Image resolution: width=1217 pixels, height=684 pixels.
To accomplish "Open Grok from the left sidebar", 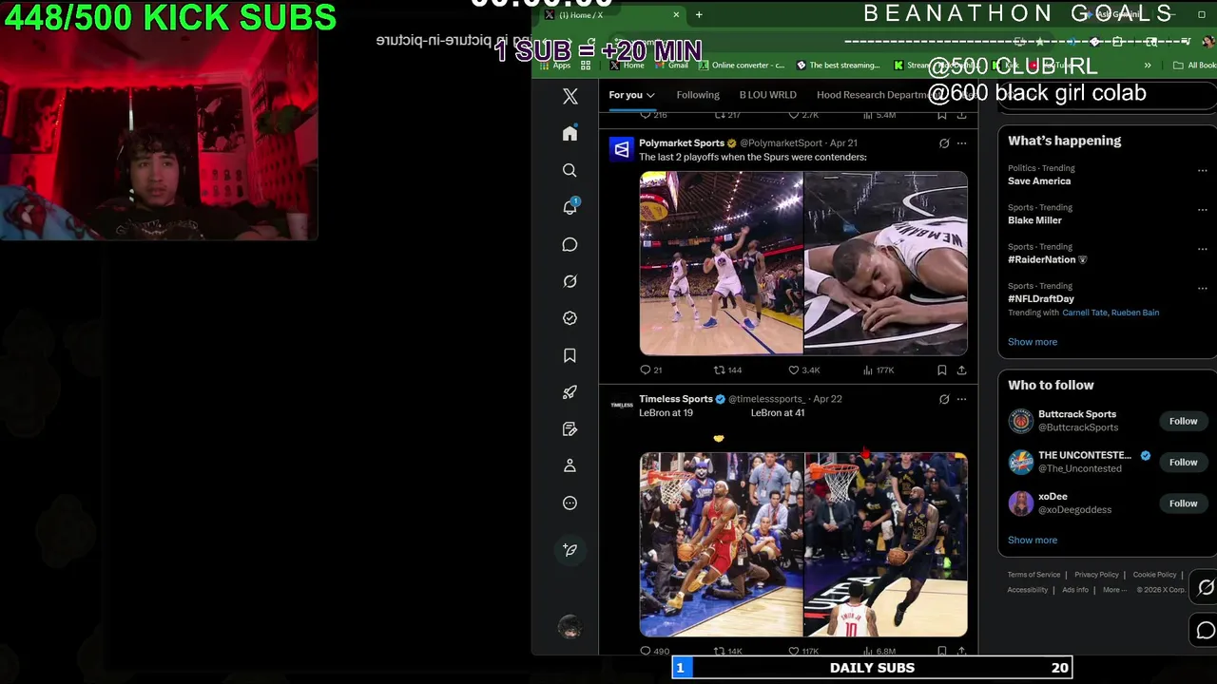I will [570, 281].
